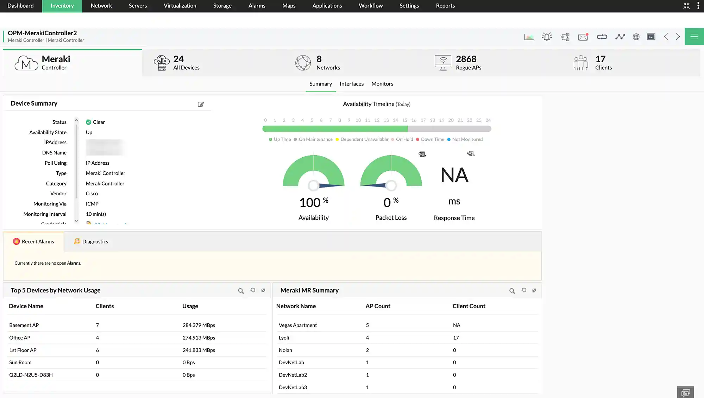
Task: Open the Diagnostics tab
Action: (x=91, y=241)
